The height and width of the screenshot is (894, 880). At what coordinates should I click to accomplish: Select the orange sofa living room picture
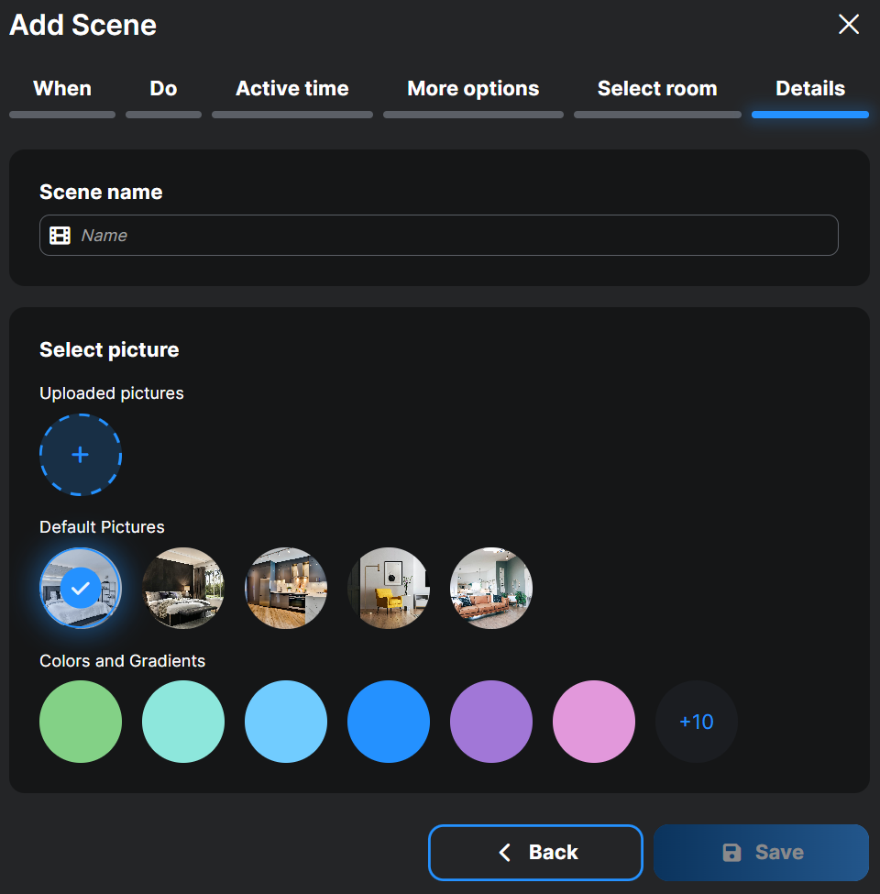(491, 589)
